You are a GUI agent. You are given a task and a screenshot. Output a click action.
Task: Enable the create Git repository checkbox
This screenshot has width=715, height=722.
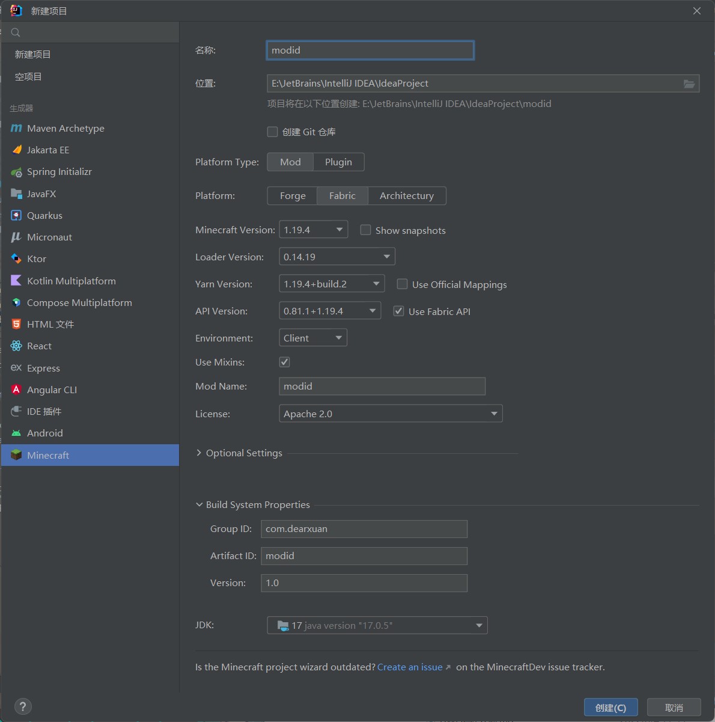[x=272, y=132]
